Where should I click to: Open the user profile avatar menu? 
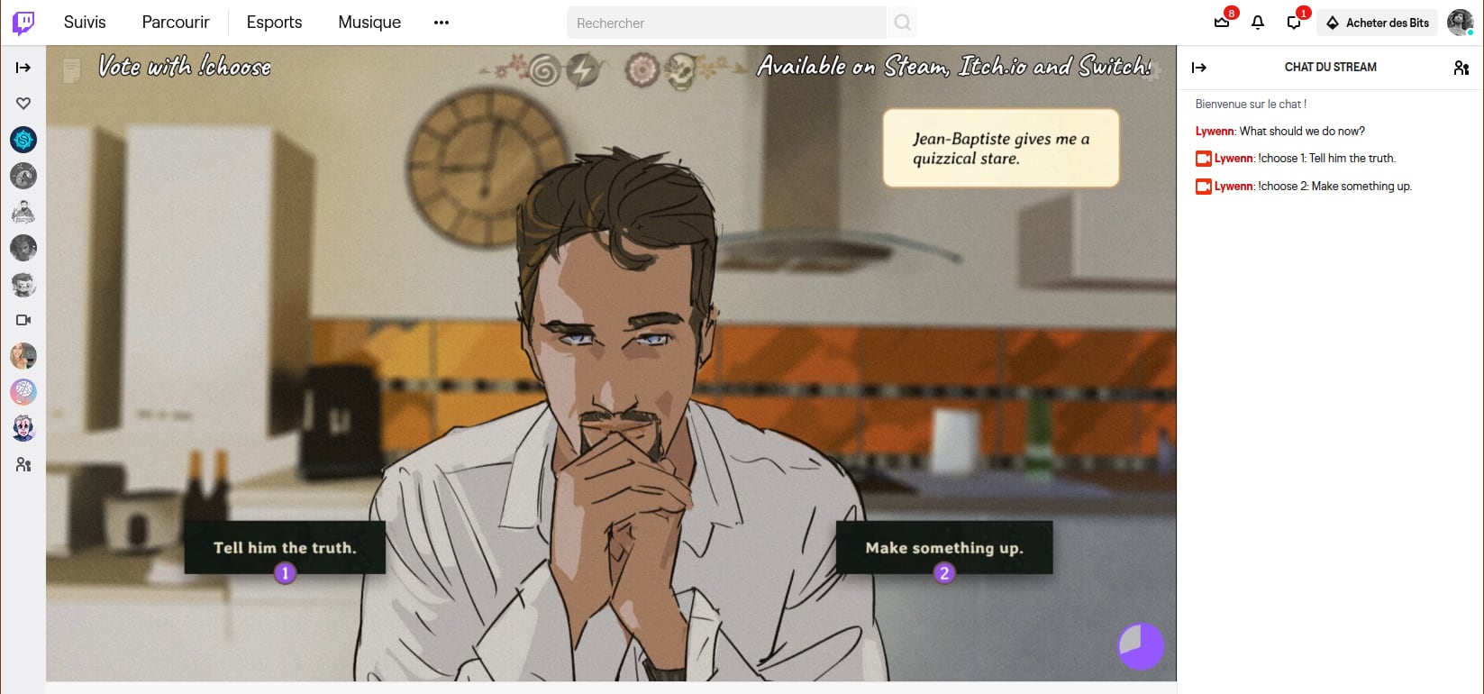tap(1460, 23)
